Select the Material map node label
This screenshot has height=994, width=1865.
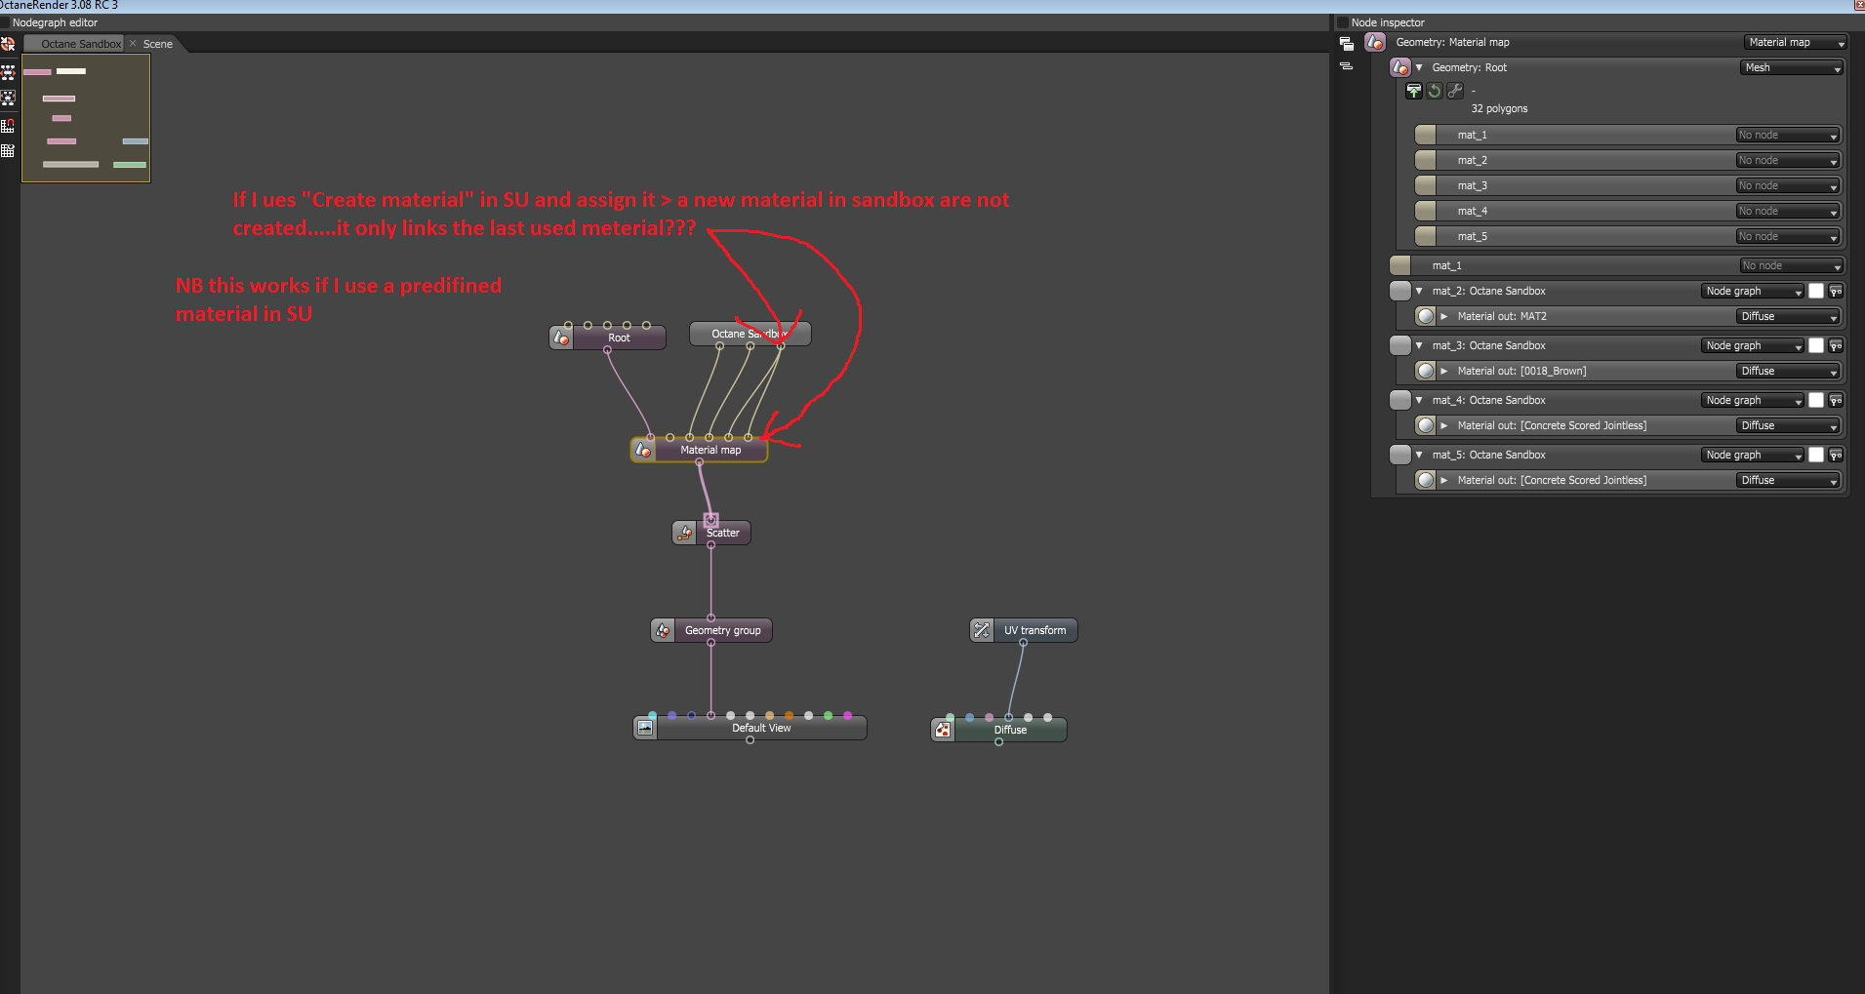click(710, 450)
